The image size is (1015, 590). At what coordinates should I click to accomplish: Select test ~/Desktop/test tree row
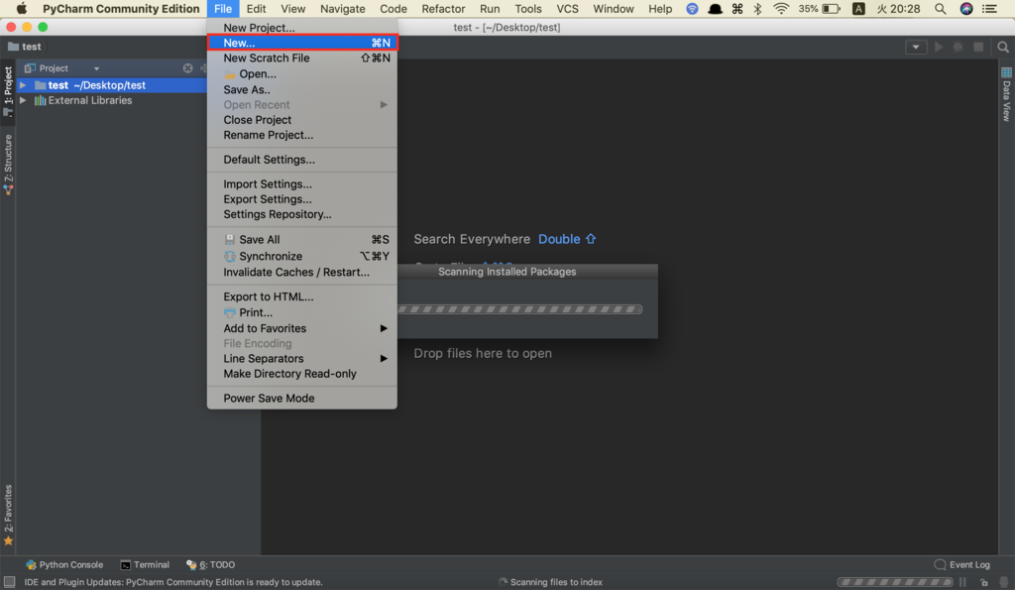click(x=111, y=85)
